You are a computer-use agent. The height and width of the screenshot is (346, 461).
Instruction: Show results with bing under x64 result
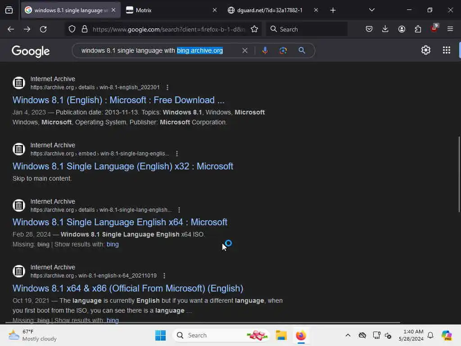pos(113,244)
